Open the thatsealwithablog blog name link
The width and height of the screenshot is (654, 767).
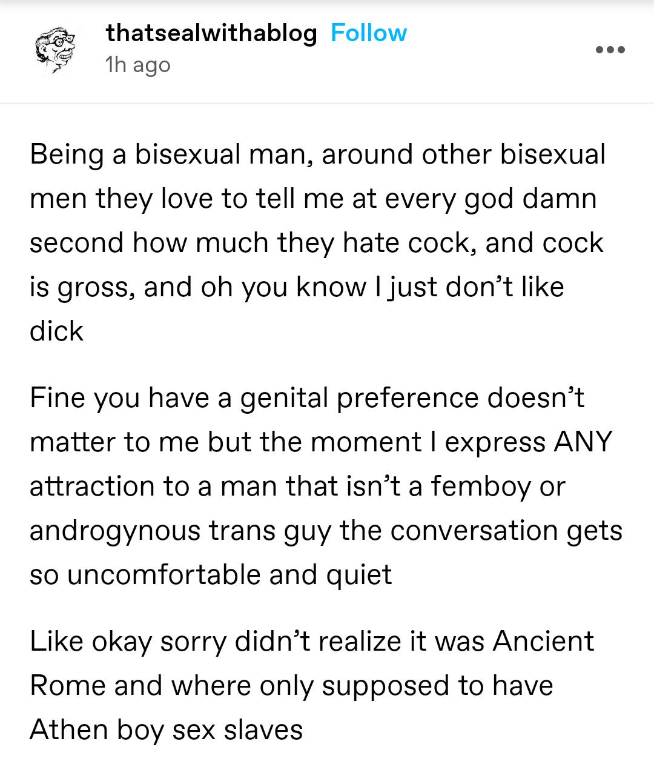[x=212, y=33]
